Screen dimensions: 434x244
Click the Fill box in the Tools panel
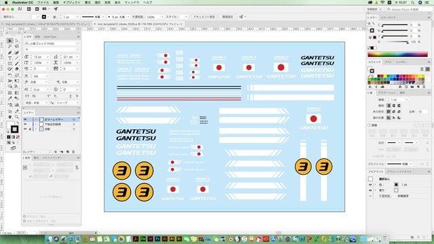coord(10,125)
